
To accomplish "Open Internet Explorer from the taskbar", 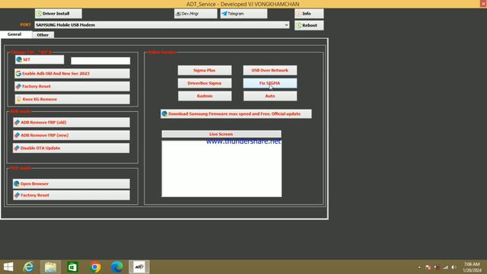I will 29,267.
